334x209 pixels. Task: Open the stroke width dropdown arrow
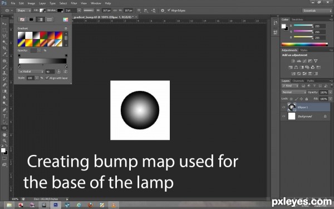tap(79, 11)
